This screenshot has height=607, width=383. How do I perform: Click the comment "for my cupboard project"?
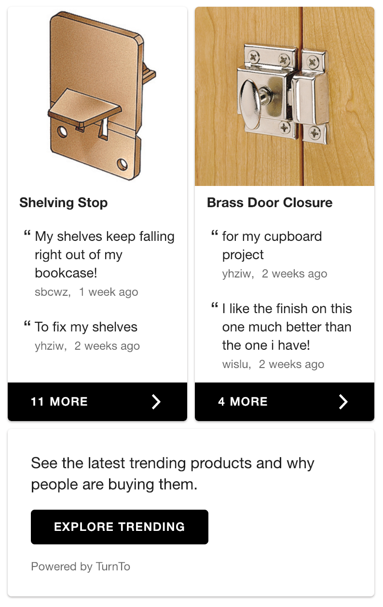pos(272,246)
